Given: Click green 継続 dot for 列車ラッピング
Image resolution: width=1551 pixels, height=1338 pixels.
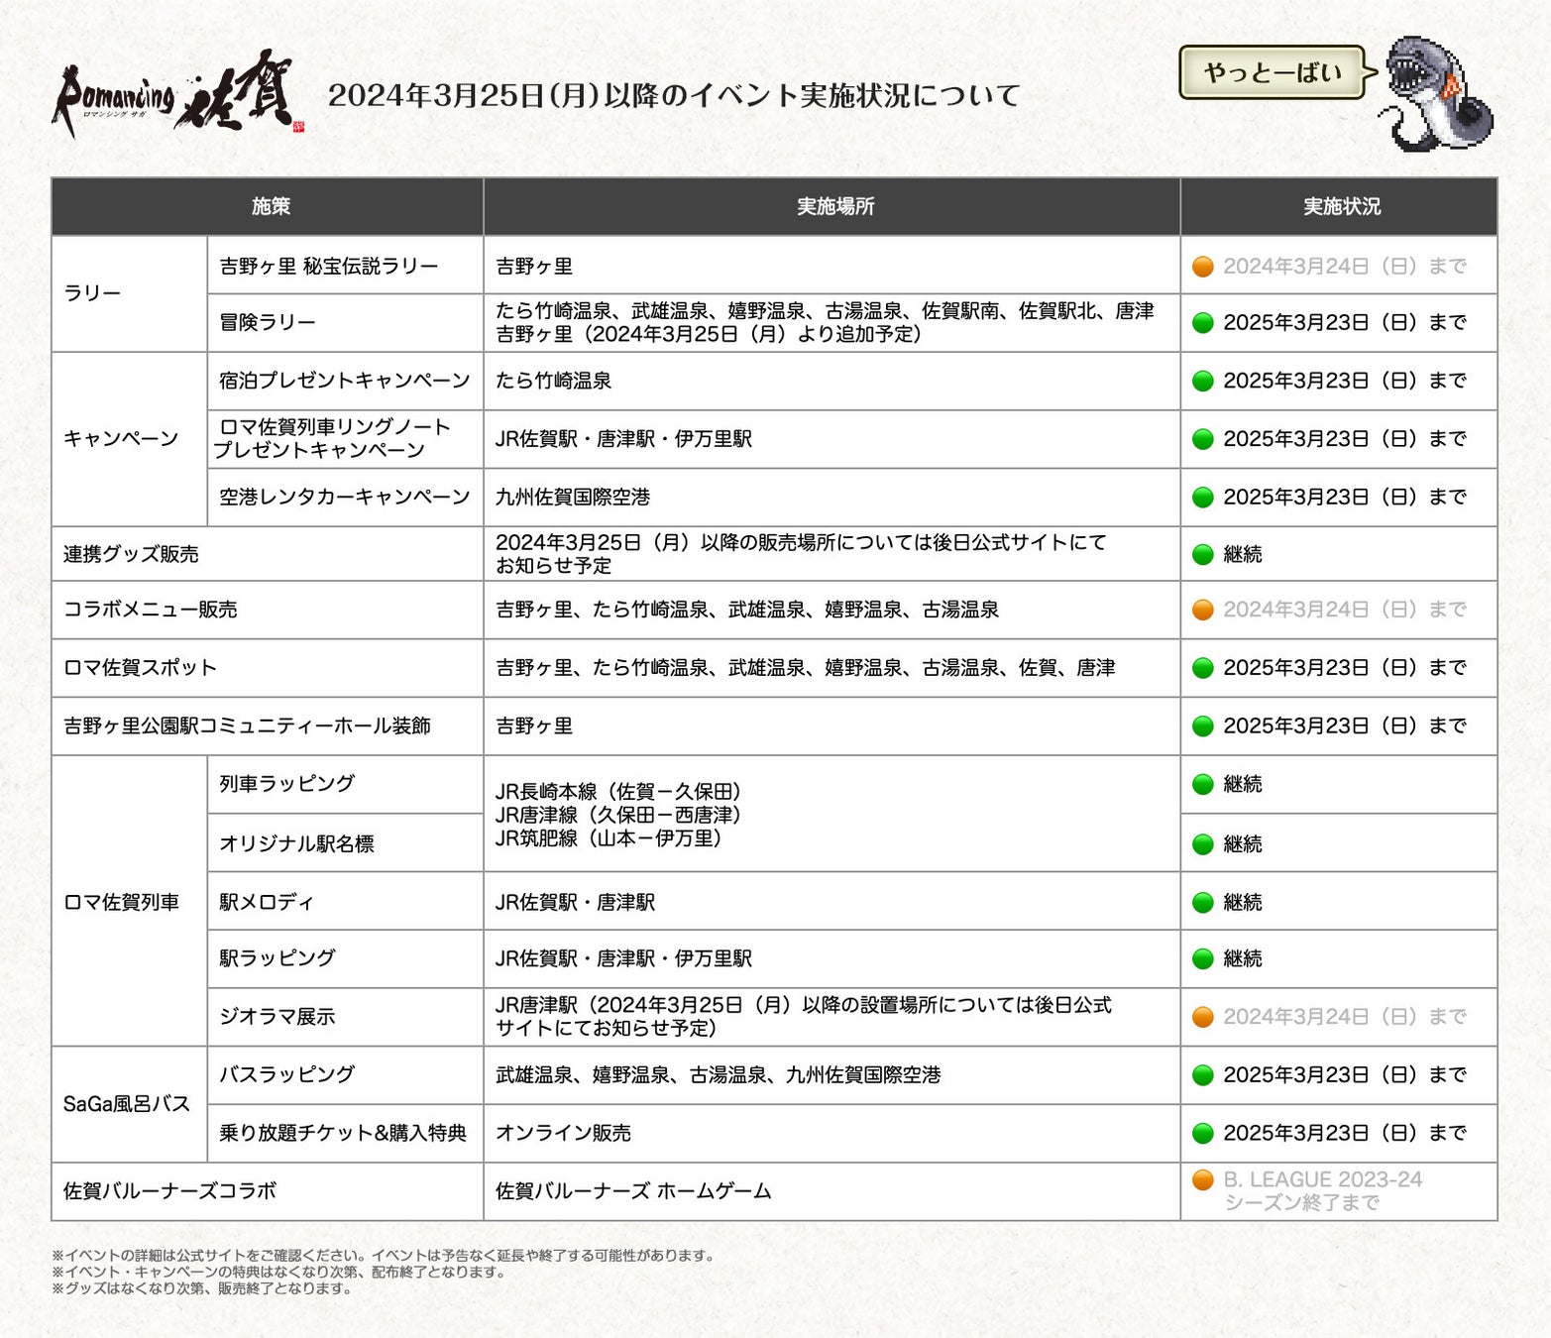Looking at the screenshot, I should (x=1203, y=785).
